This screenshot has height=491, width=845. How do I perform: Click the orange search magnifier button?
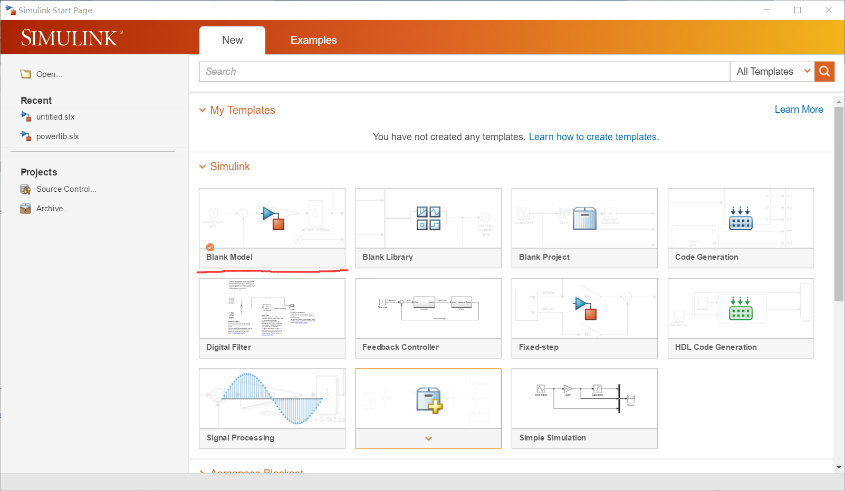824,72
